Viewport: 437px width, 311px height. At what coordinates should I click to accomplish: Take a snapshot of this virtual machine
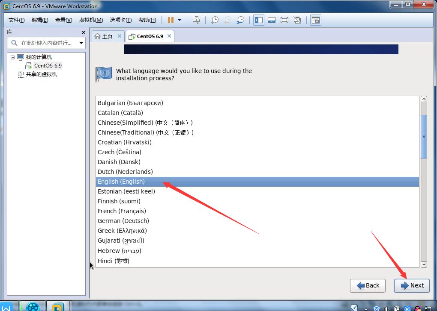coord(215,20)
